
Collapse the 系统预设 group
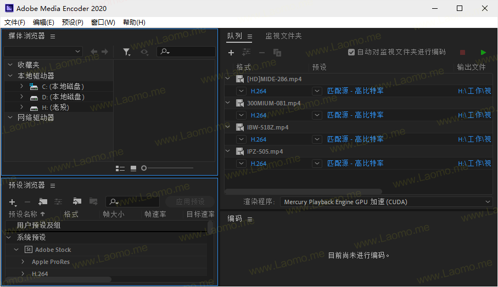point(9,238)
